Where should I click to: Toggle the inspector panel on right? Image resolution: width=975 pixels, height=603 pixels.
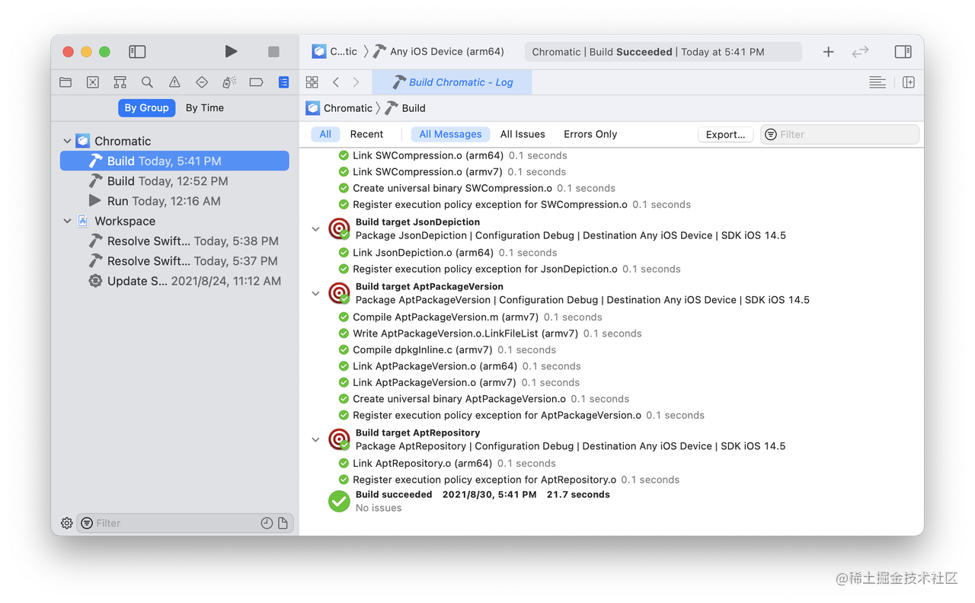point(903,52)
